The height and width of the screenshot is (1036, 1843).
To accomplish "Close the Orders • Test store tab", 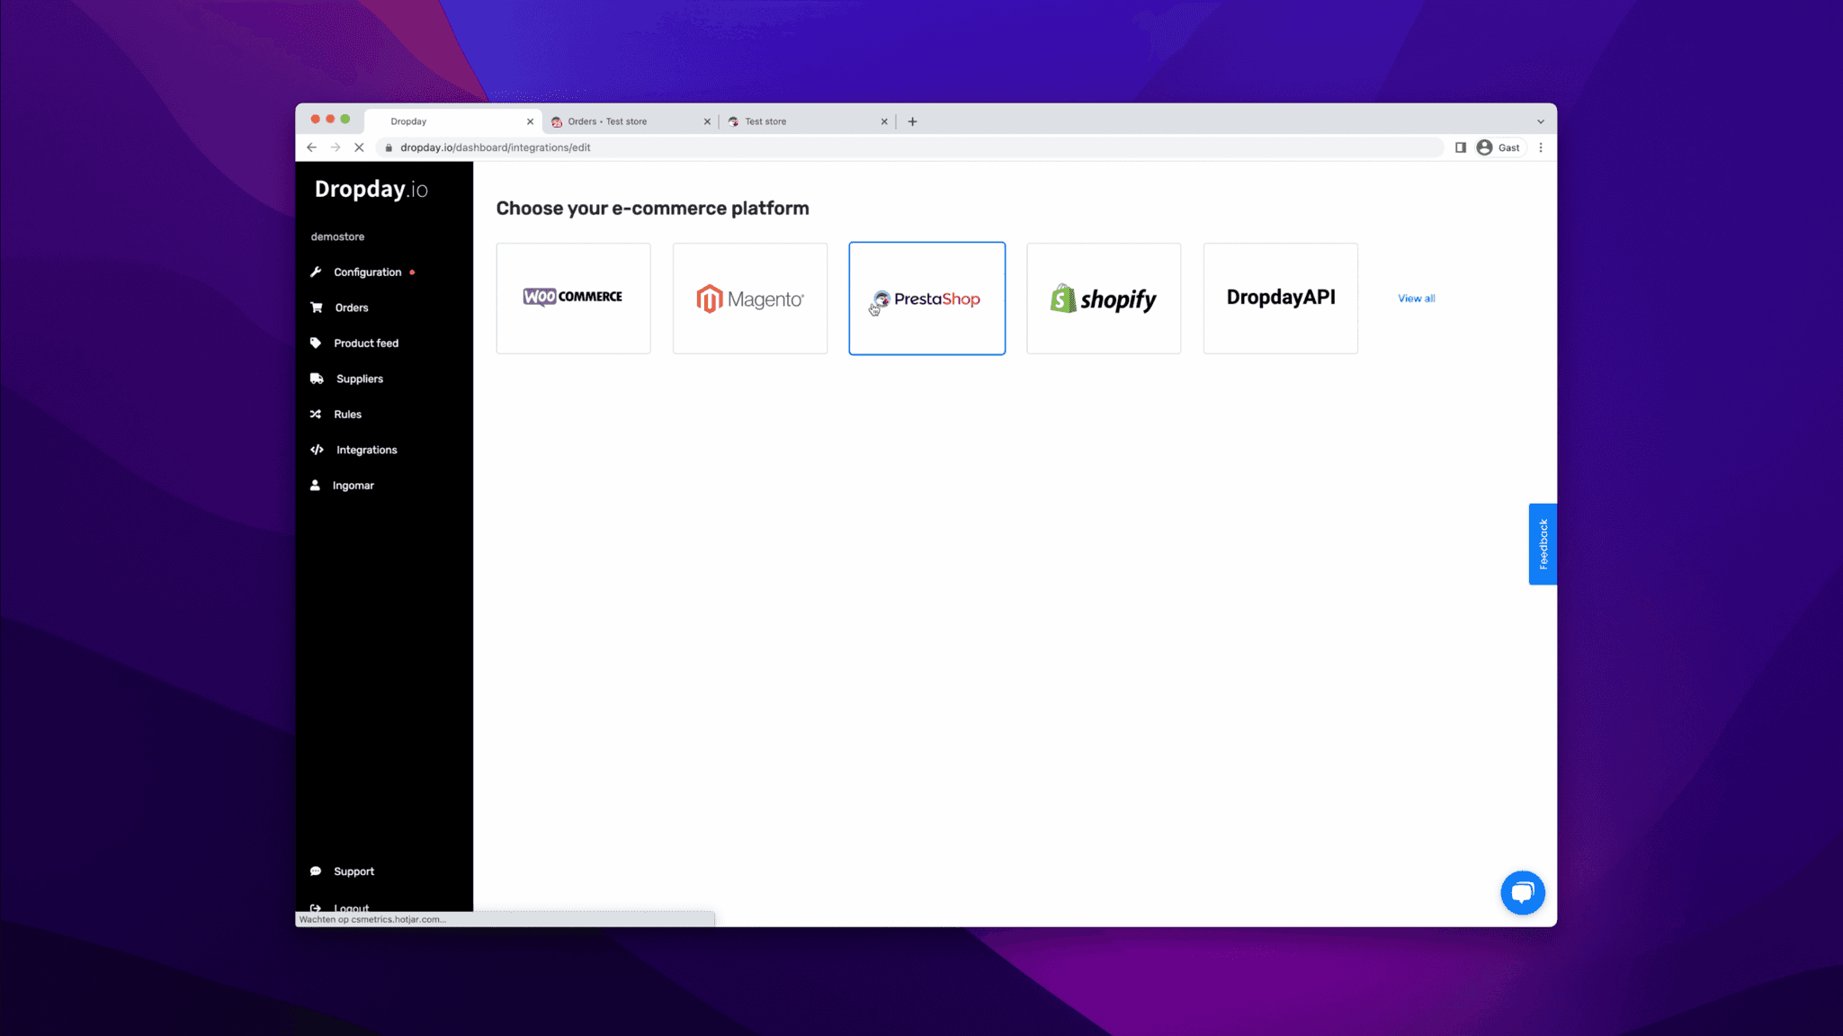I will point(707,121).
